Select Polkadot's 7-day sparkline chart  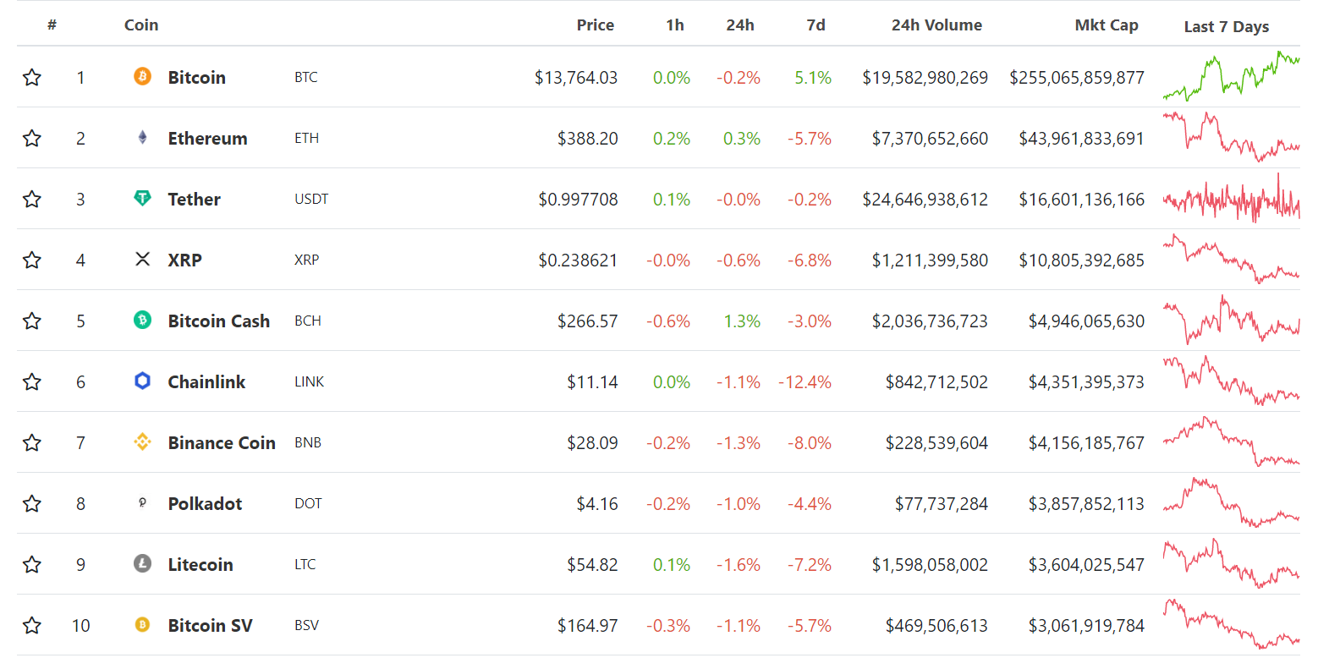pos(1232,502)
